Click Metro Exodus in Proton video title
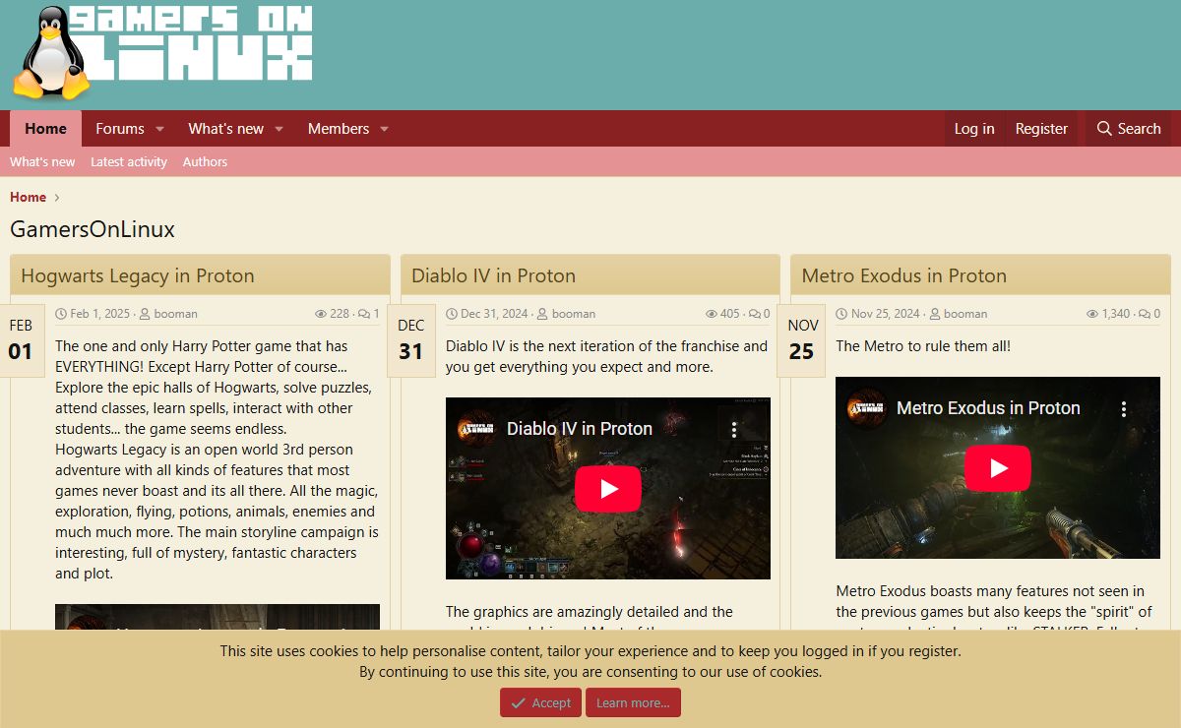Image resolution: width=1181 pixels, height=728 pixels. (988, 408)
